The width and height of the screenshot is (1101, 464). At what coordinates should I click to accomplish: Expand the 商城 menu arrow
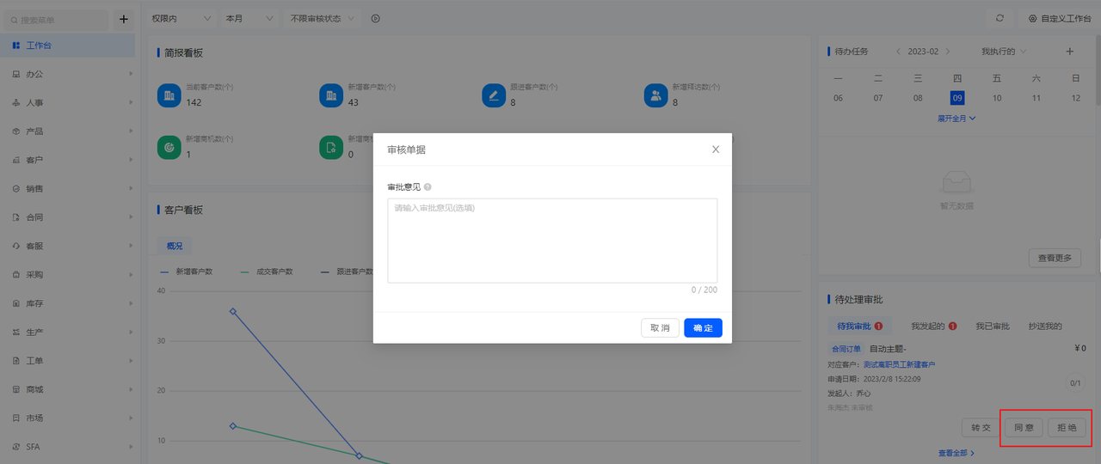point(131,389)
